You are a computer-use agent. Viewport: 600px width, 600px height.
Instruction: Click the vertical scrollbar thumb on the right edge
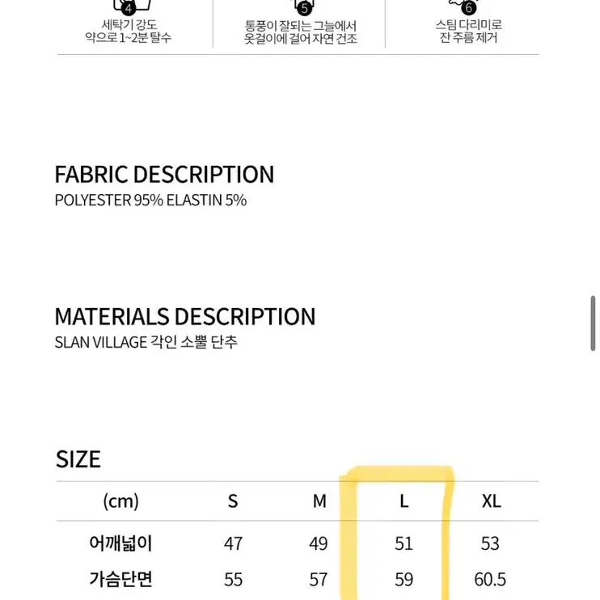click(593, 323)
